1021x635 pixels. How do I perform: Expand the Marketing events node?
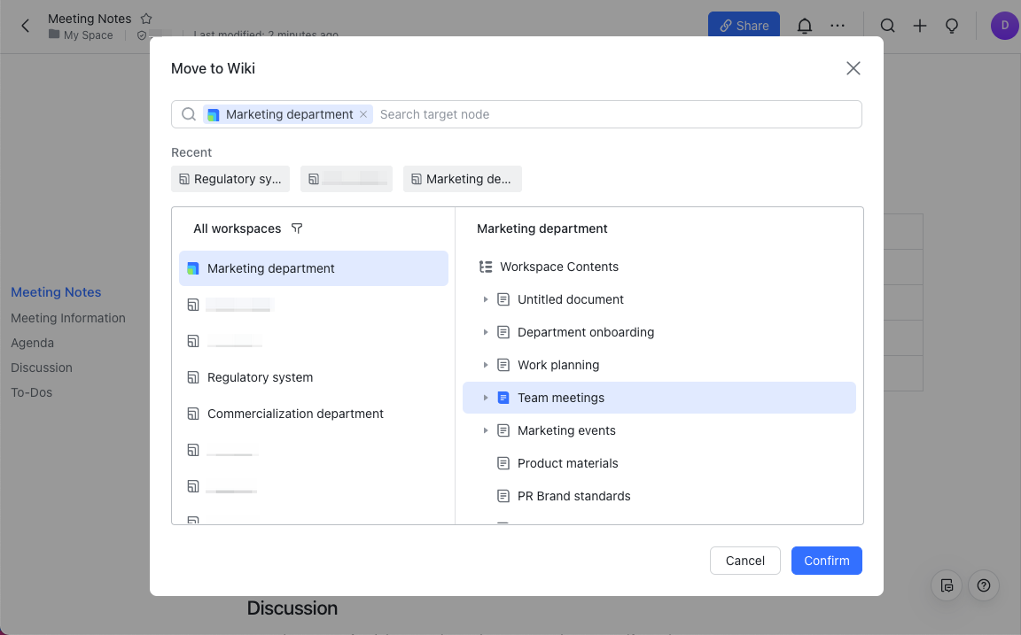click(486, 430)
